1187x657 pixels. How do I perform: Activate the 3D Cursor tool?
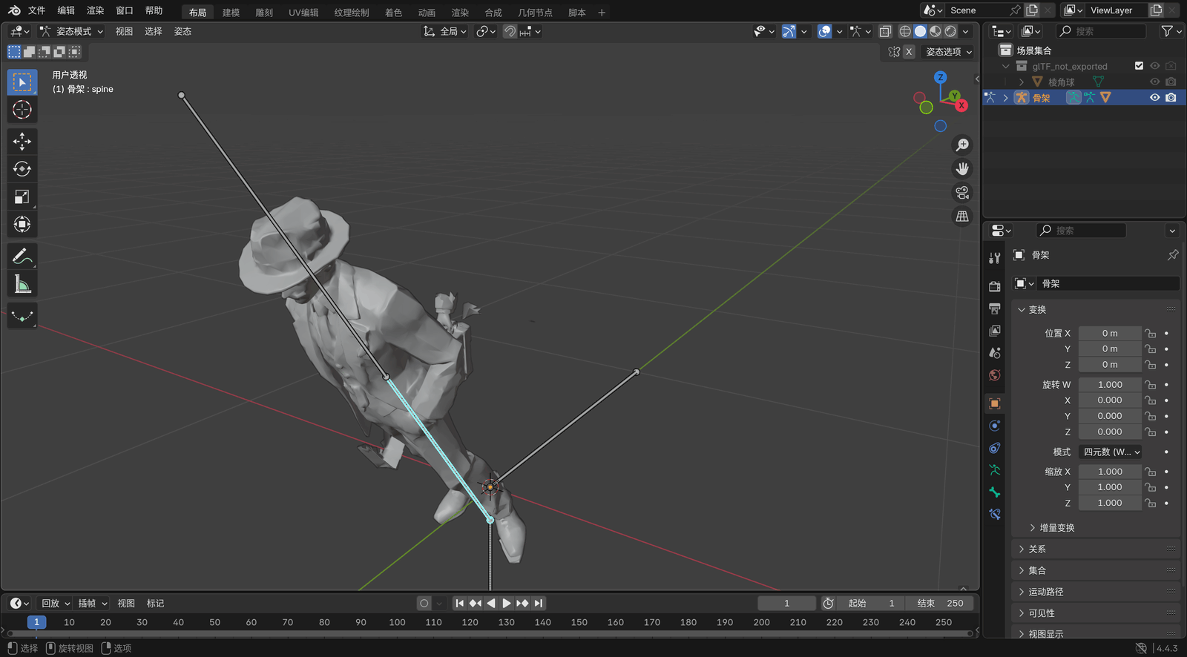pos(22,110)
